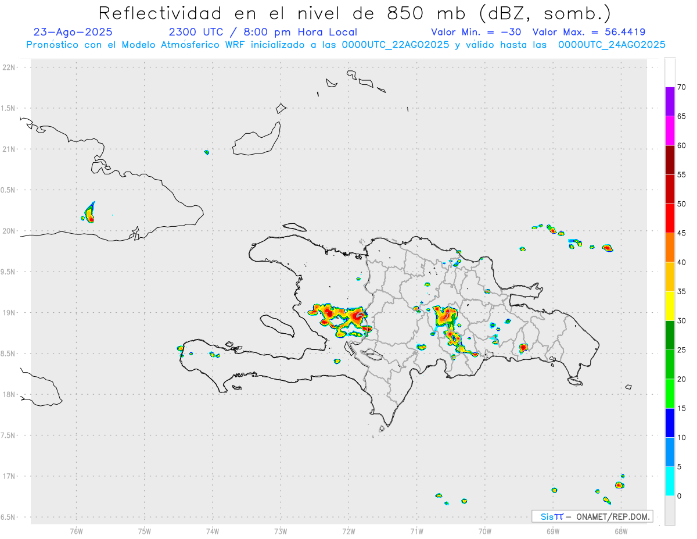The height and width of the screenshot is (539, 697).
Task: Click the '18N' latitude label
Action: click(x=10, y=395)
